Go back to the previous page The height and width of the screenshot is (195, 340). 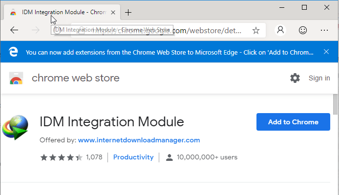coord(14,30)
